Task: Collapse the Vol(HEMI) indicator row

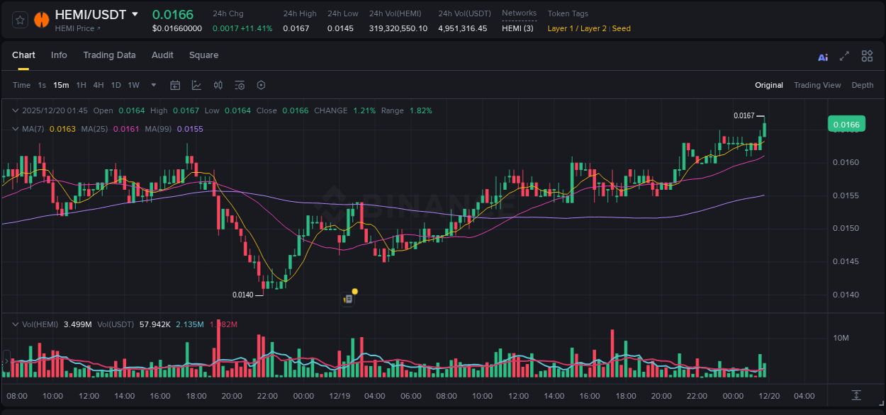Action: (x=15, y=324)
